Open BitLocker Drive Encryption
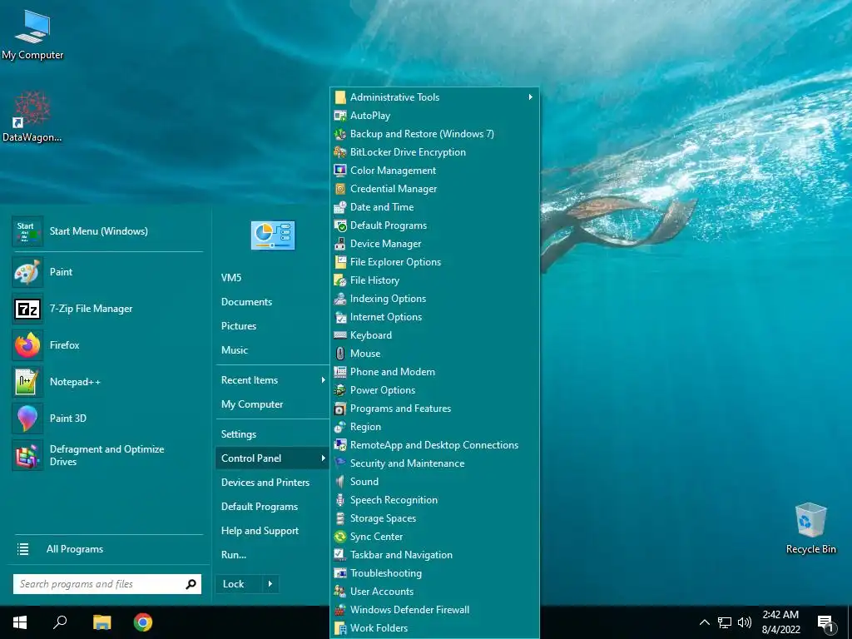Viewport: 852px width, 639px height. click(434, 152)
